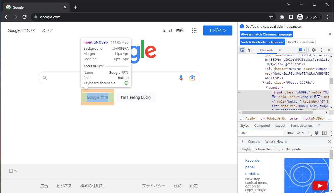Click the I'm Feeling Lucky button
334x193 pixels.
point(136,97)
